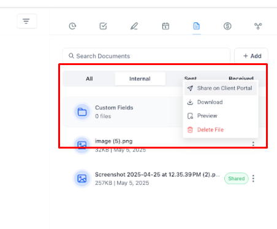Open the image (5).png file
This screenshot has width=277, height=229.
pyautogui.click(x=113, y=141)
